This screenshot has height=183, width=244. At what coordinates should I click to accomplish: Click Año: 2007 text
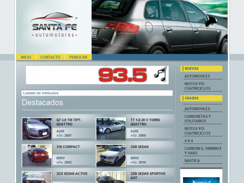point(64,135)
